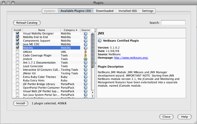Open the Settings tab

coord(148,11)
